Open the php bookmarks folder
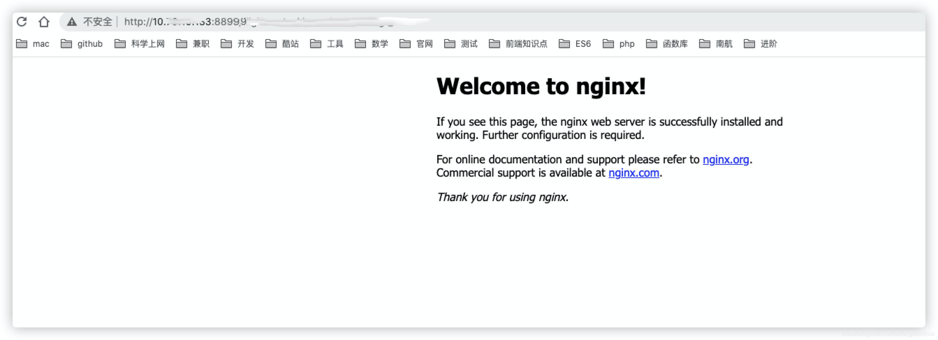The image size is (938, 340). point(619,44)
